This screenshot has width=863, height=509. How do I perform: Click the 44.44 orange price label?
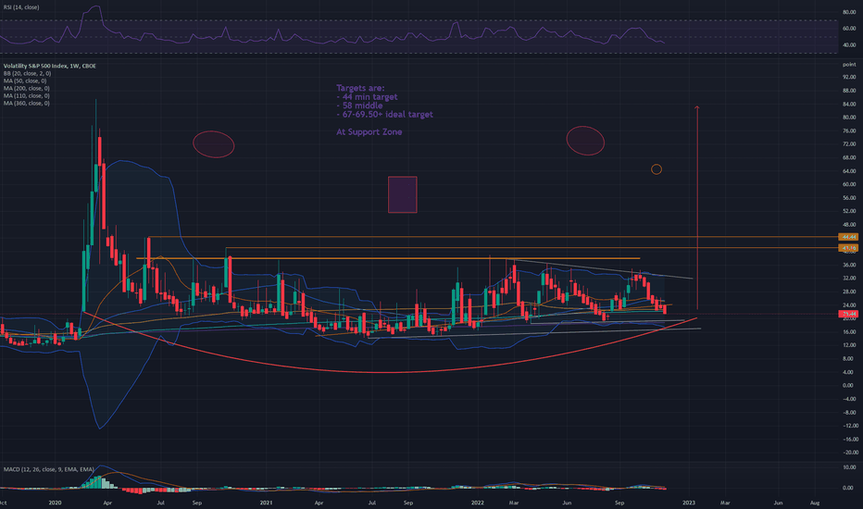[848, 237]
